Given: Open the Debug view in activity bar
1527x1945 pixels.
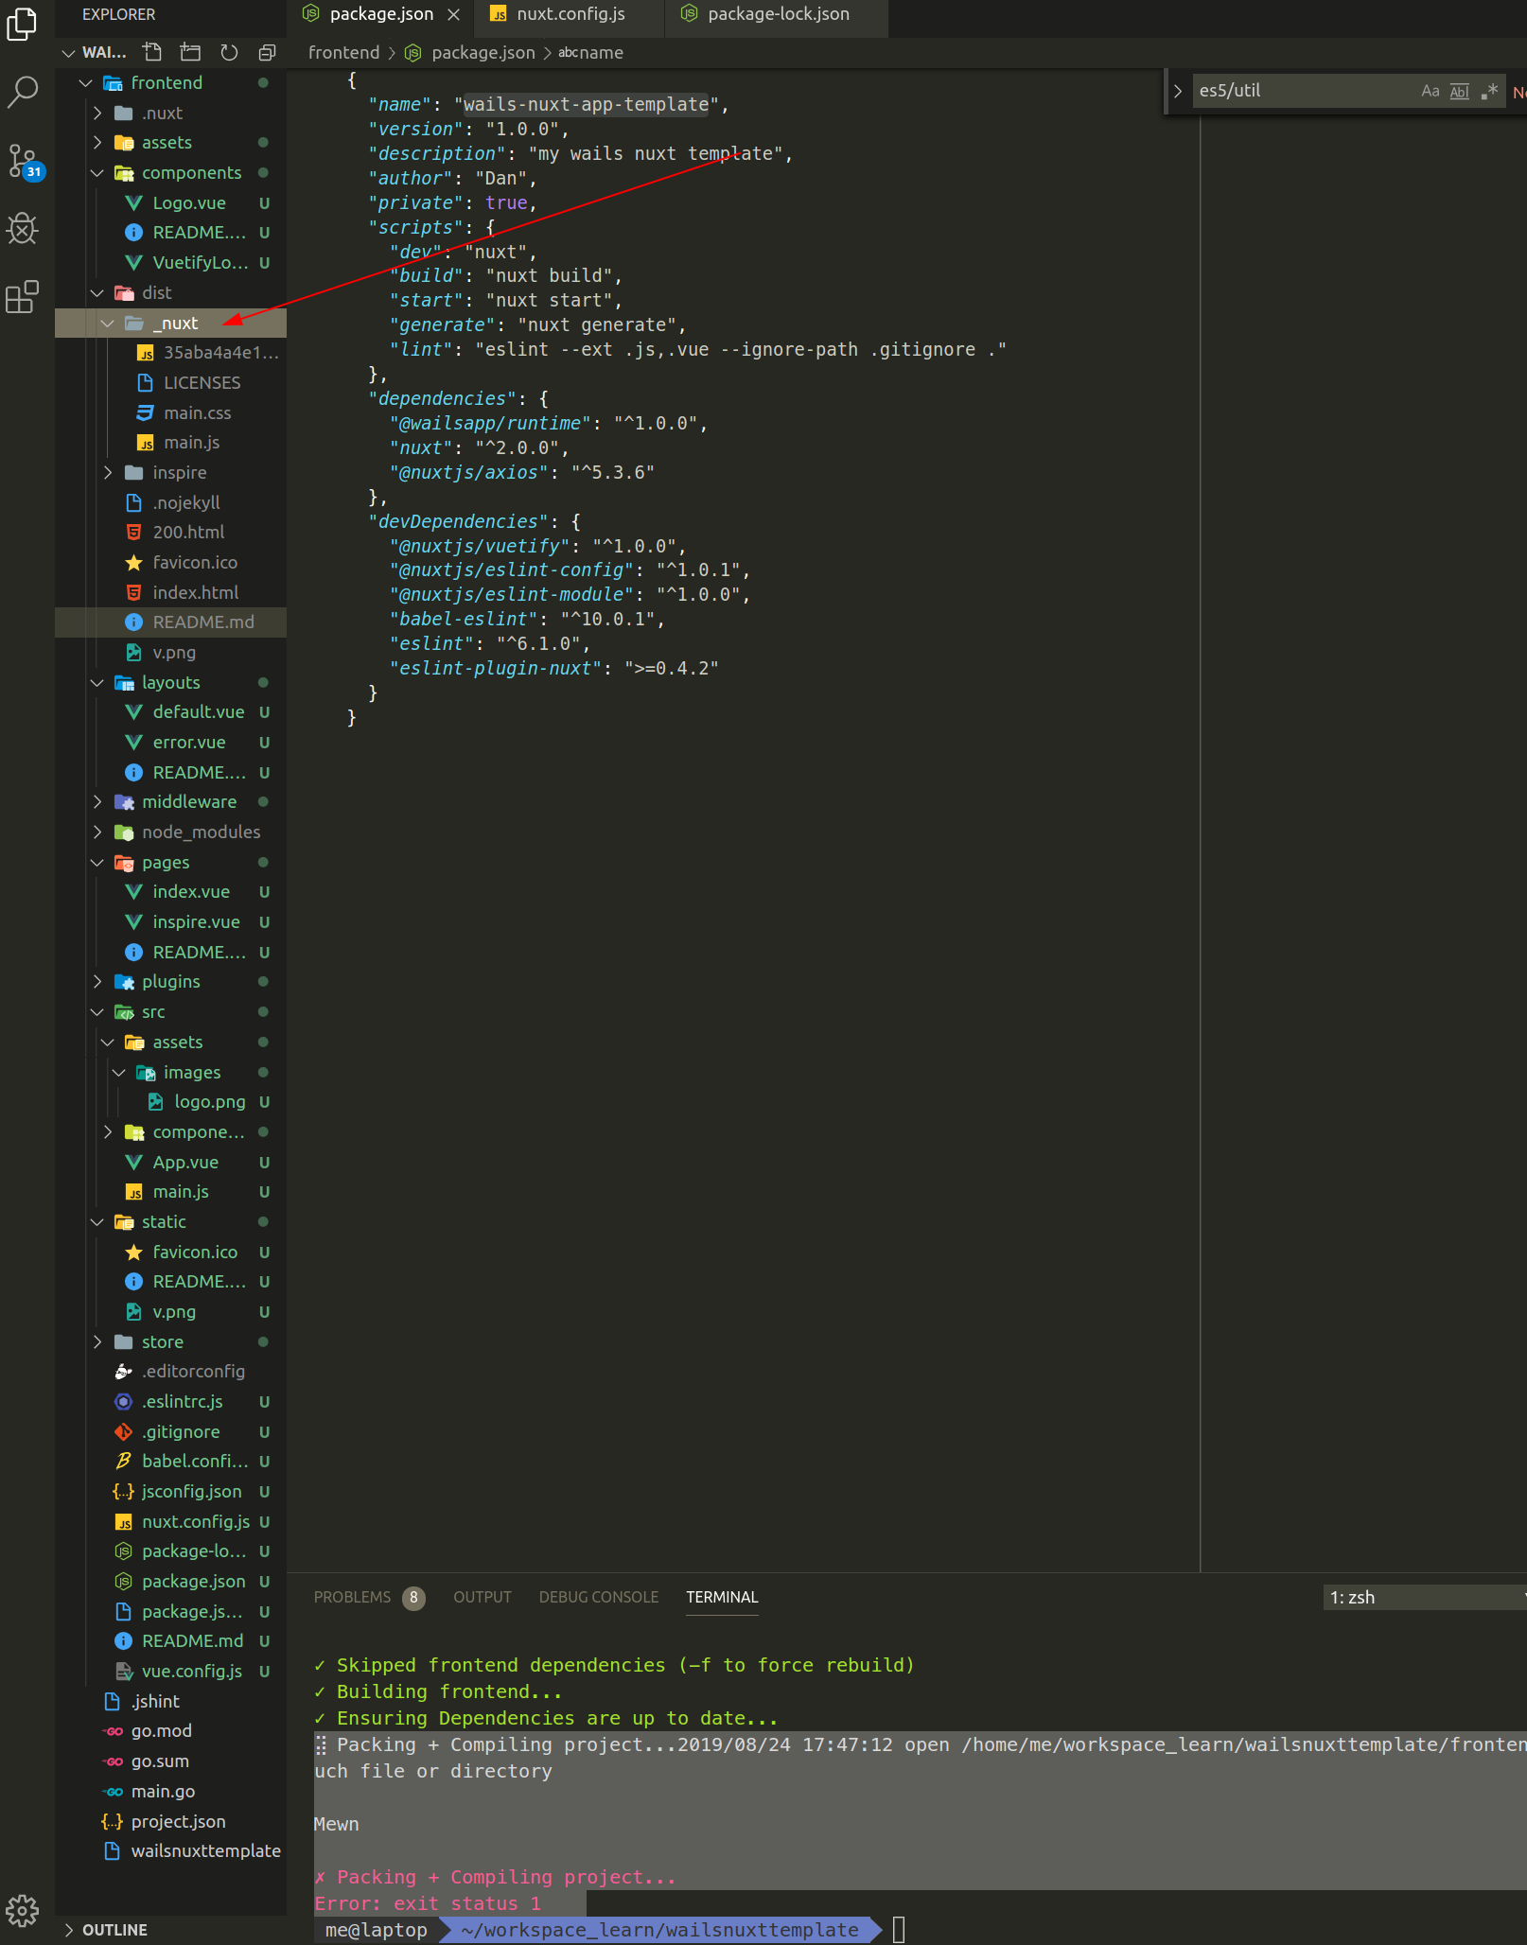Looking at the screenshot, I should [x=22, y=228].
